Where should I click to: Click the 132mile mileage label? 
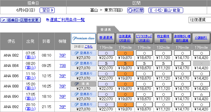click(x=163, y=48)
